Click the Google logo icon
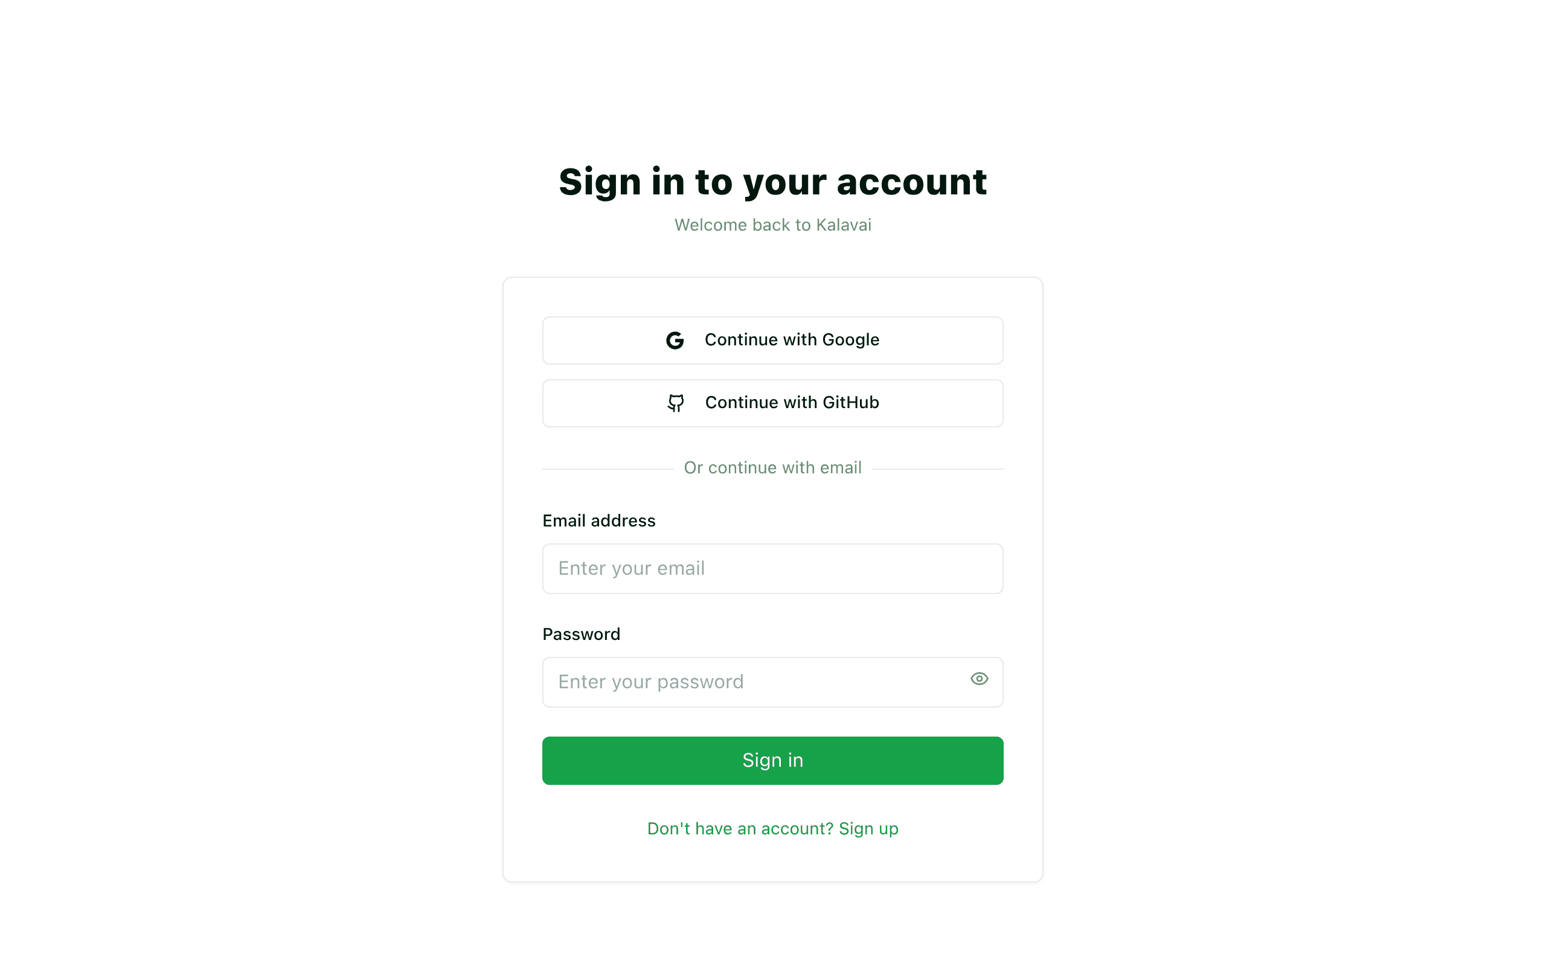Image resolution: width=1546 pixels, height=966 pixels. (675, 341)
